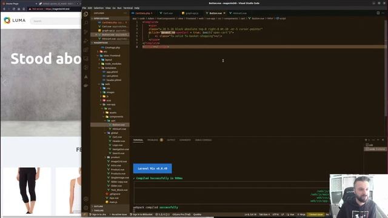Open ImageGrid.vue in file tree
This screenshot has width=388, height=218.
(119, 162)
